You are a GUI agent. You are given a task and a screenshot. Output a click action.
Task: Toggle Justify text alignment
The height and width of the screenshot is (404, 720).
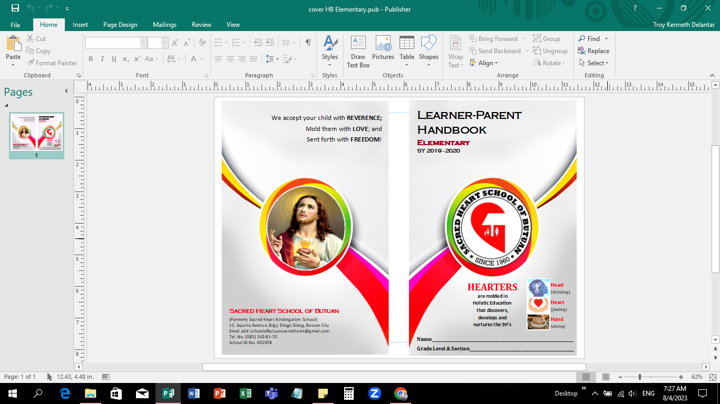click(x=254, y=59)
